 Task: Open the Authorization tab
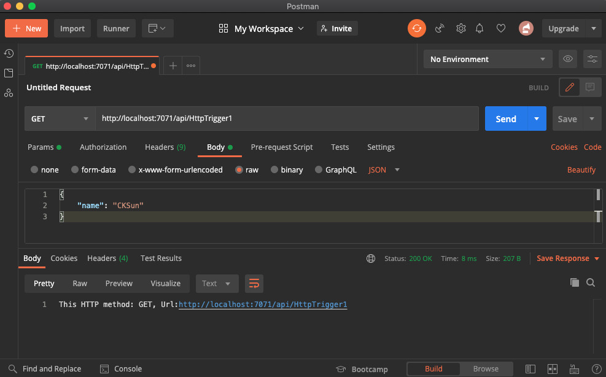pyautogui.click(x=103, y=147)
